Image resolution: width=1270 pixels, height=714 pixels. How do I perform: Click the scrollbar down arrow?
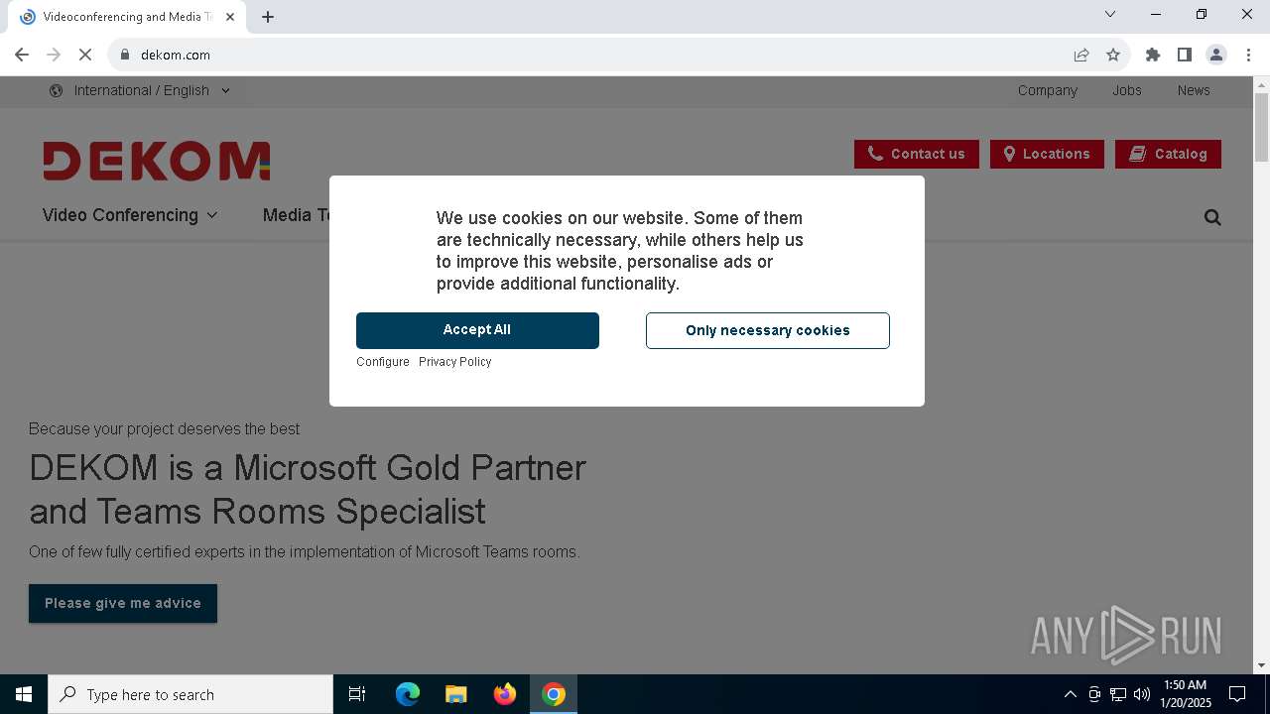(1261, 665)
